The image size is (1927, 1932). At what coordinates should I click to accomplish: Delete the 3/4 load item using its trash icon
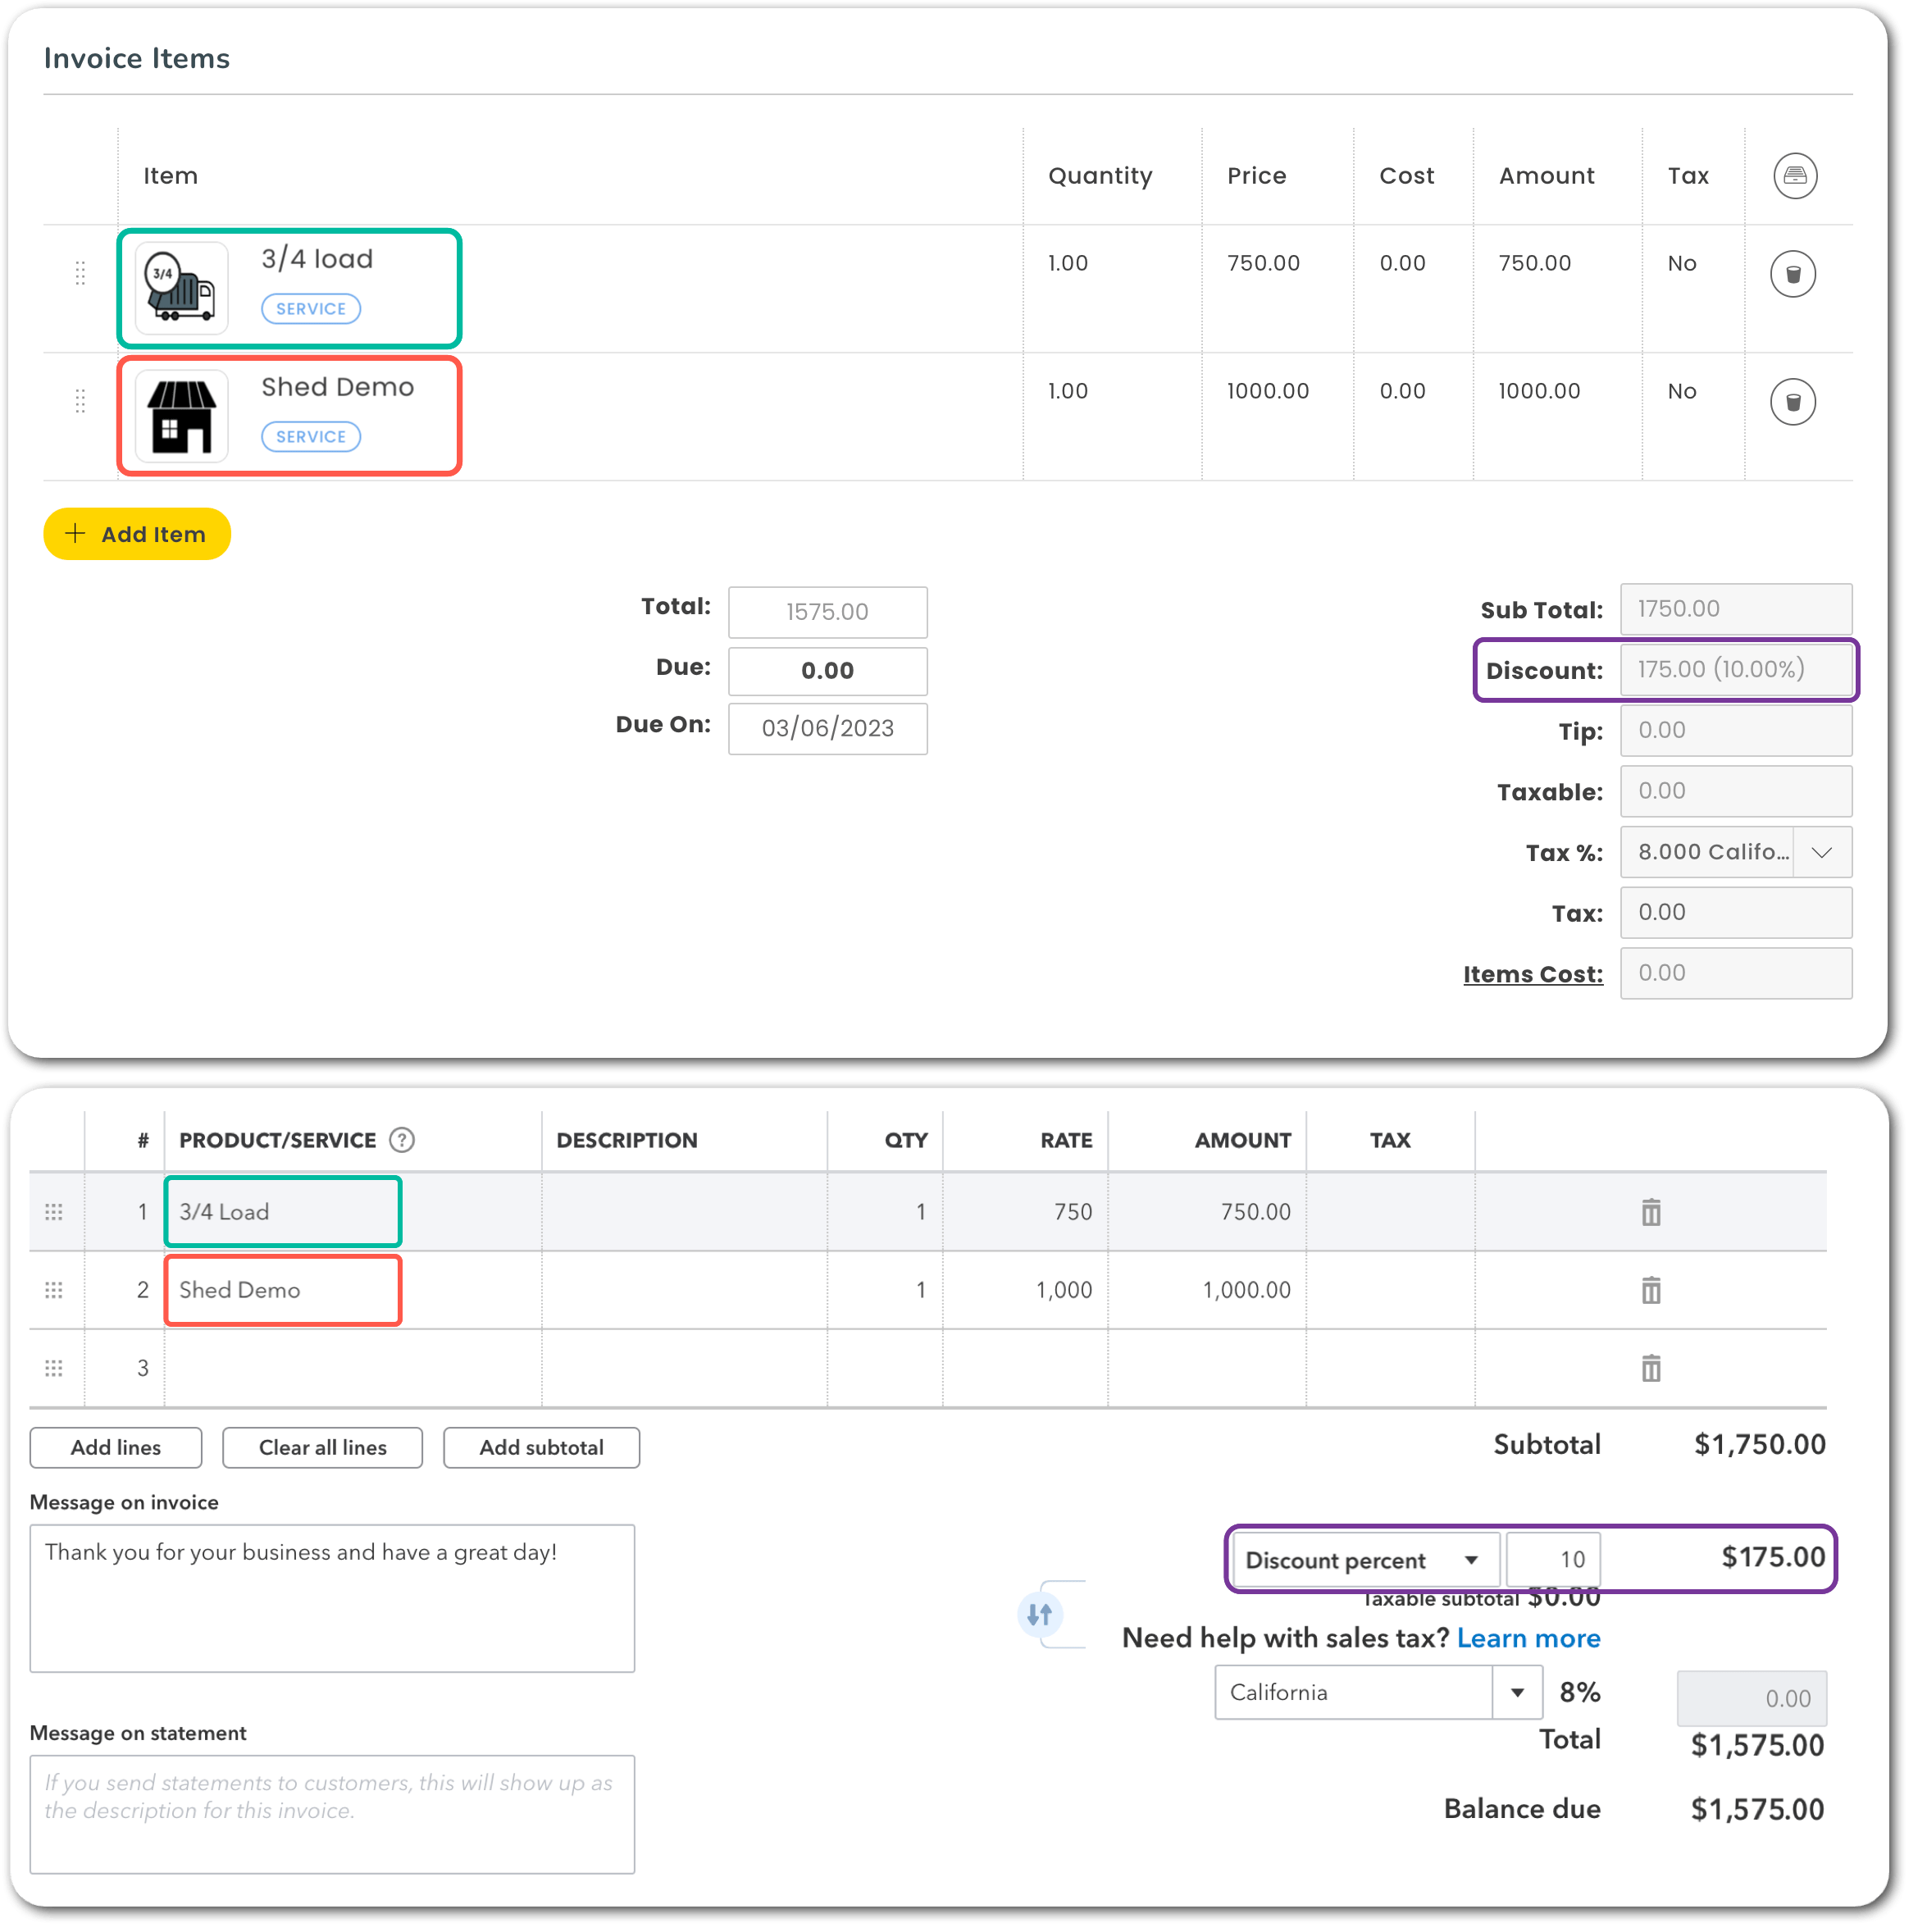1793,273
